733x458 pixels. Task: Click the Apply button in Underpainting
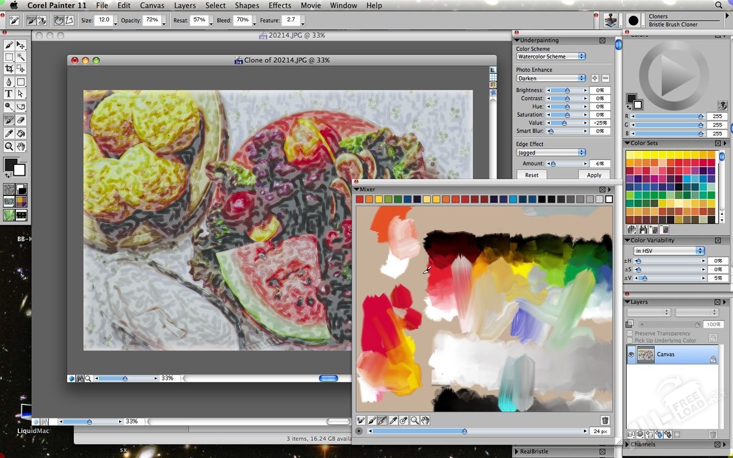click(x=594, y=175)
